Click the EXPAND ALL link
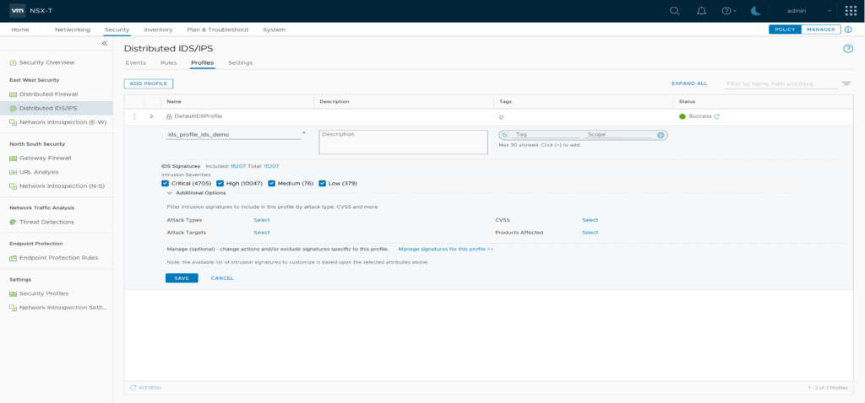Image resolution: width=865 pixels, height=403 pixels. 689,83
